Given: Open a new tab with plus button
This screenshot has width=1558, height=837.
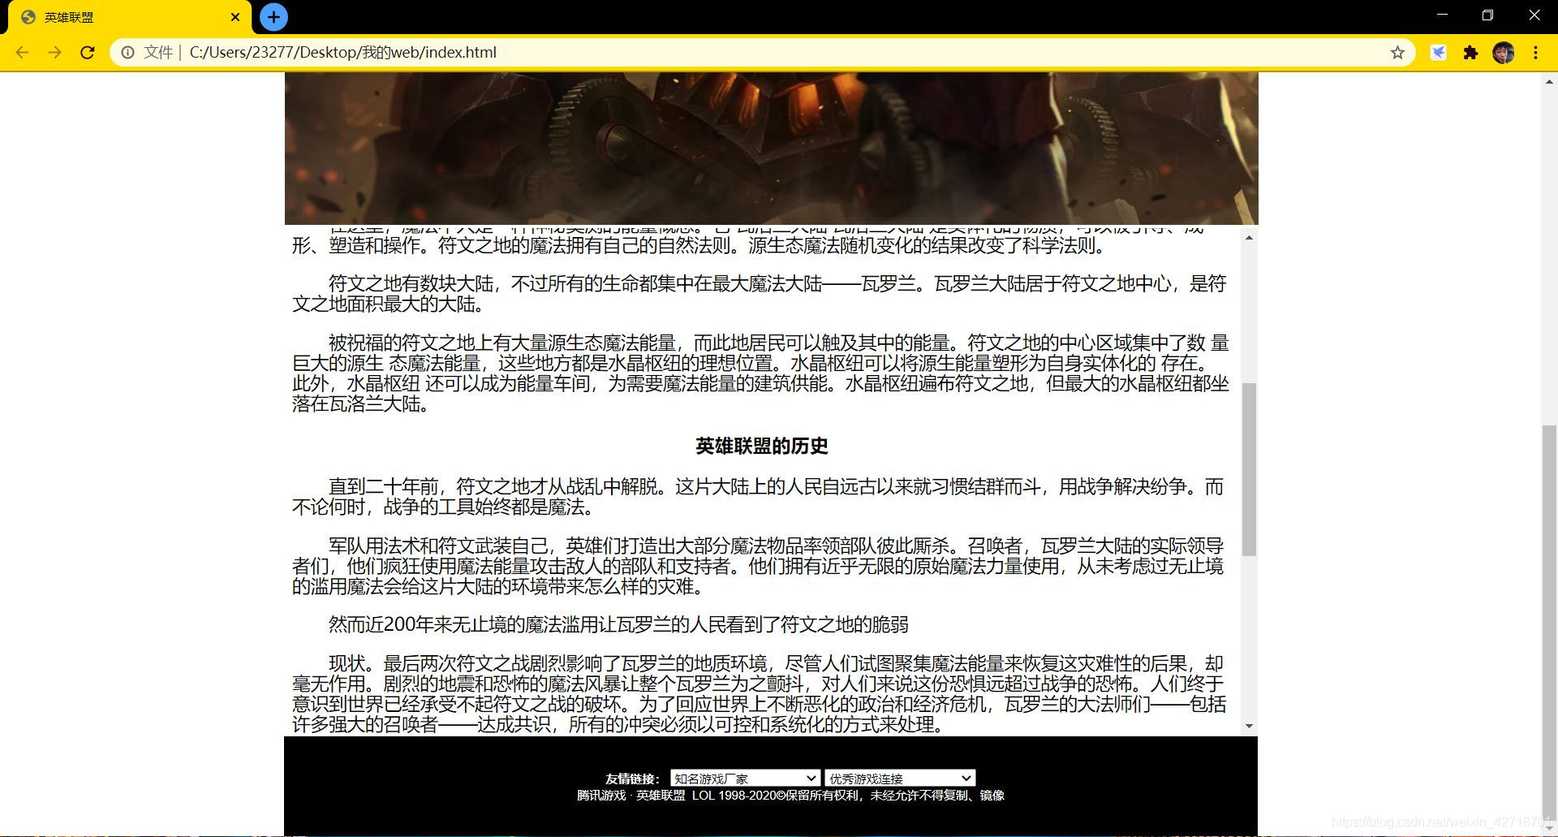Looking at the screenshot, I should click(273, 17).
